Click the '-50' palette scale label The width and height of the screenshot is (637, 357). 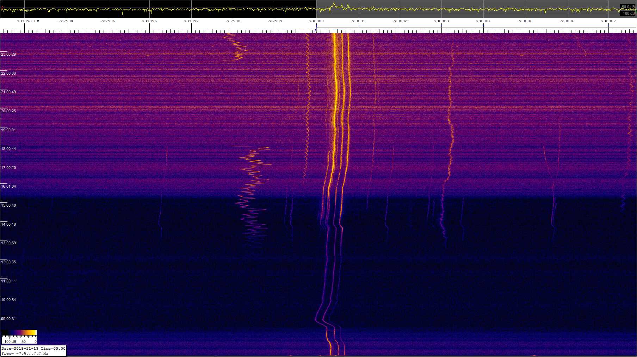click(x=23, y=342)
